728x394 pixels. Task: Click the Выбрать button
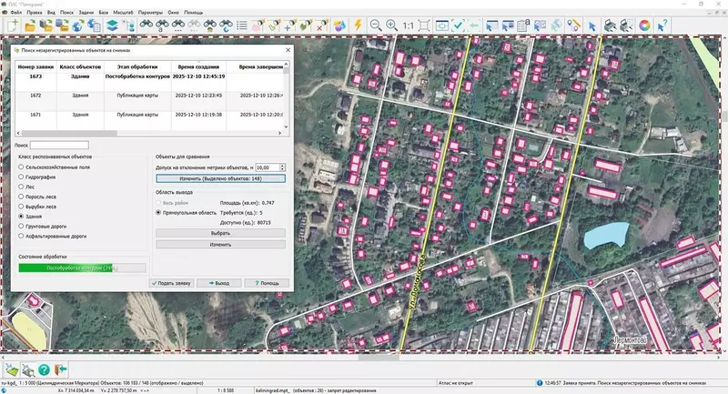pos(221,233)
